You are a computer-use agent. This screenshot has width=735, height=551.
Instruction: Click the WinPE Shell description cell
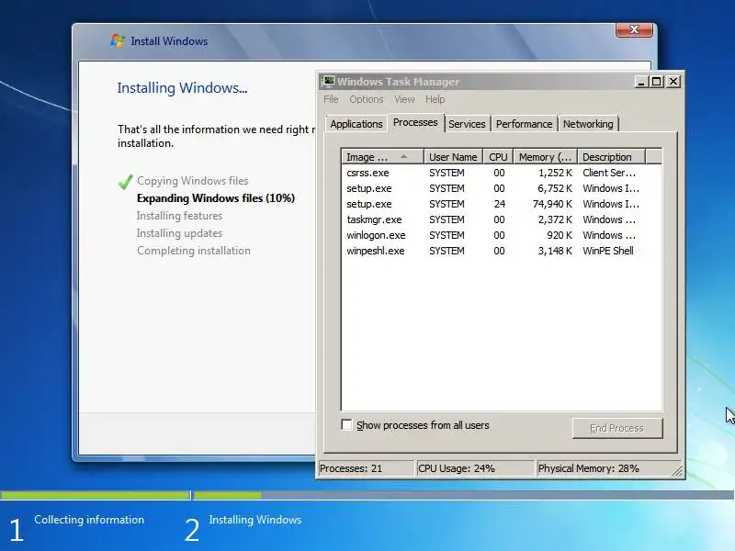click(x=608, y=251)
